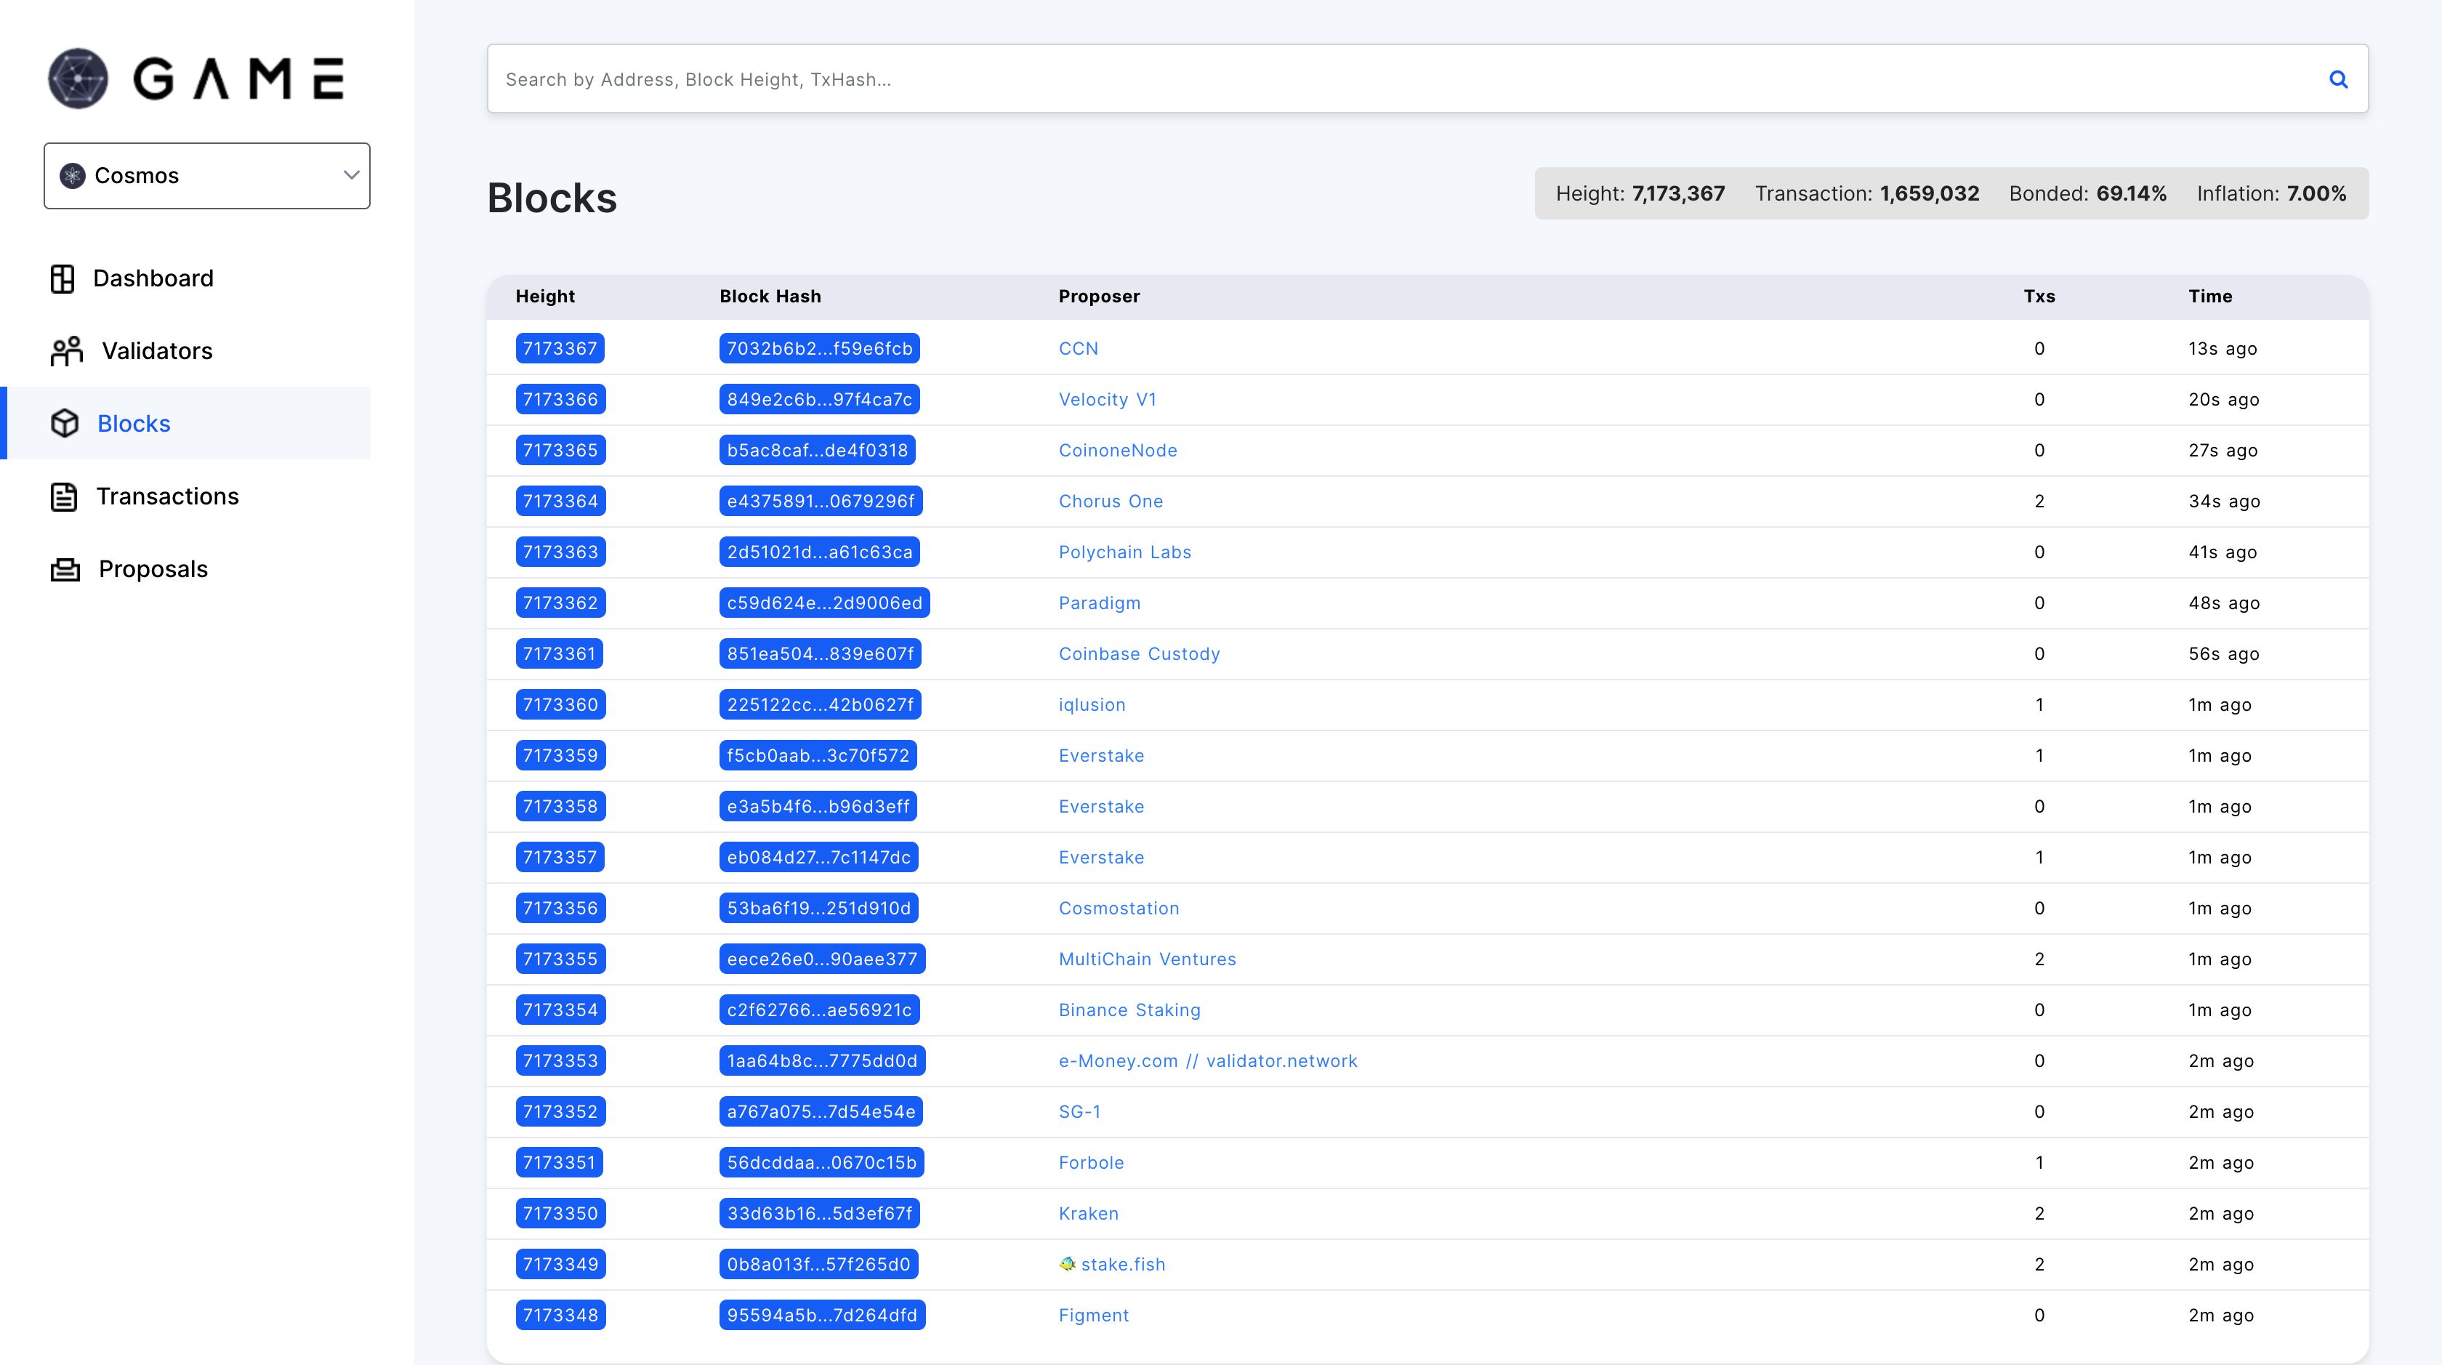Open the stake.fish proposer link
The image size is (2442, 1365).
pyautogui.click(x=1122, y=1263)
